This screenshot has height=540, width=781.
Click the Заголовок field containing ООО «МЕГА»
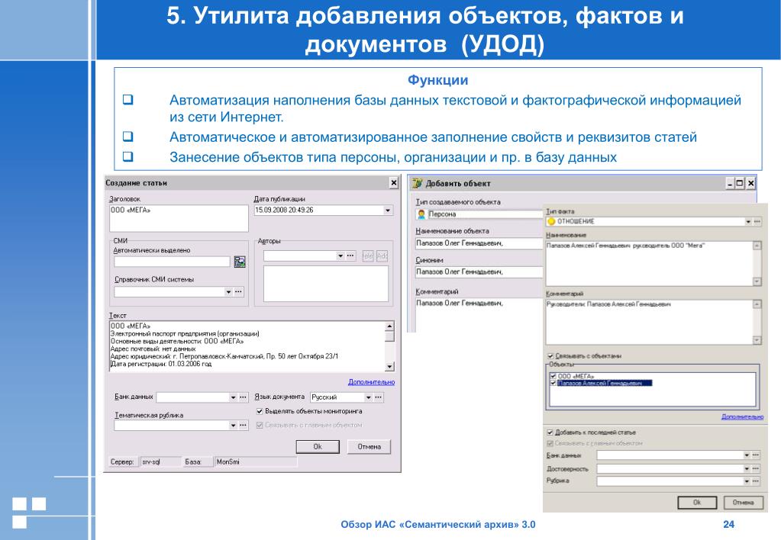coord(179,218)
